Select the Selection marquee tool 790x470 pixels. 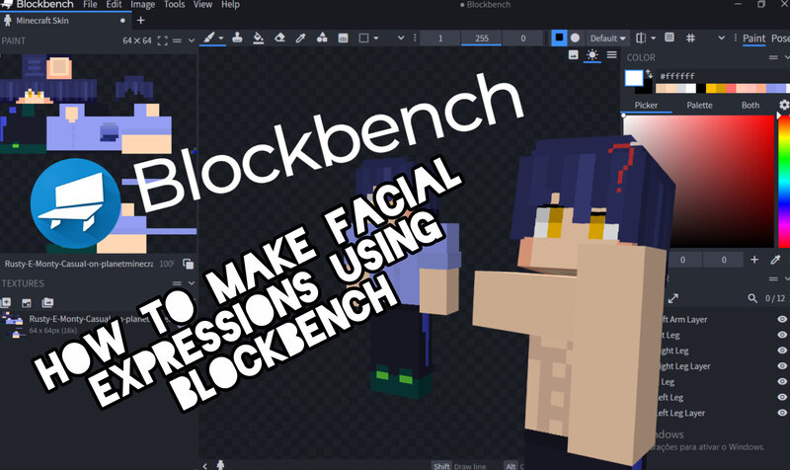363,38
